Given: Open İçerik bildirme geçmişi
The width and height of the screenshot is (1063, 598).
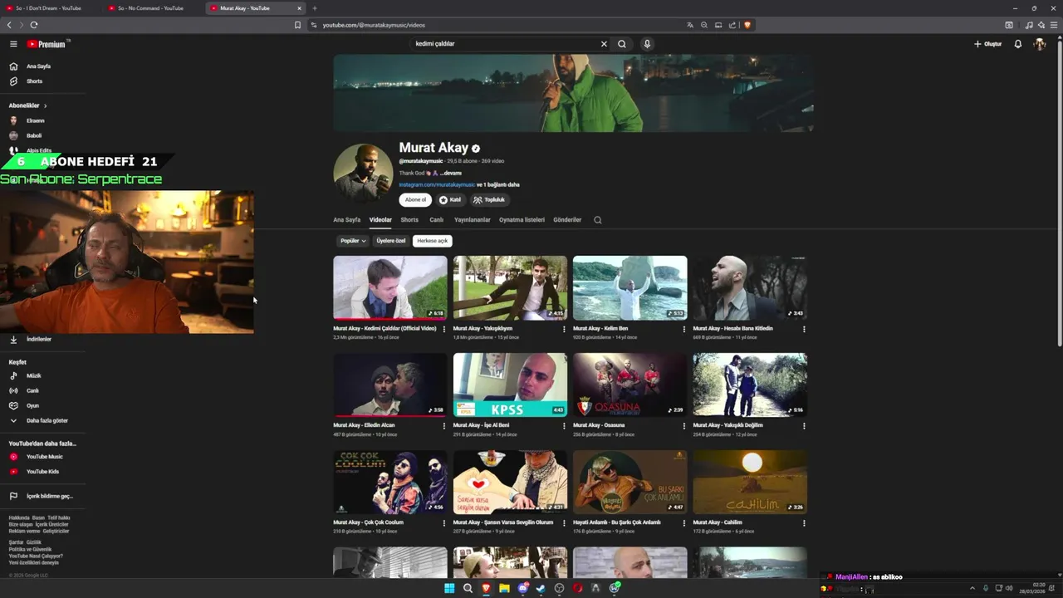Looking at the screenshot, I should click(49, 496).
